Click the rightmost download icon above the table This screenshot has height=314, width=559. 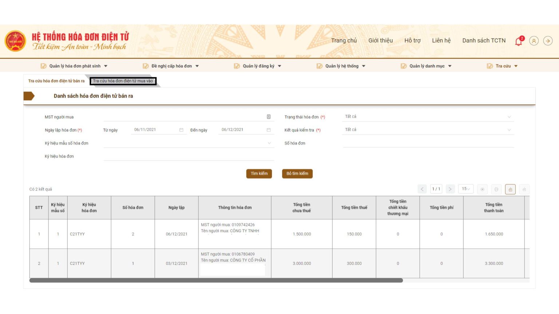point(523,189)
